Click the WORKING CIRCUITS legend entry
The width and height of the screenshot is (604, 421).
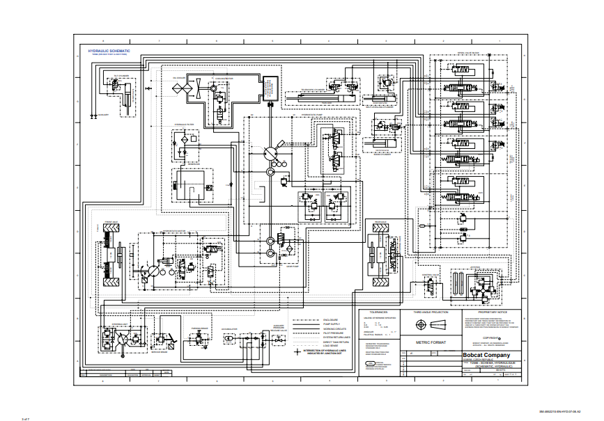point(334,329)
